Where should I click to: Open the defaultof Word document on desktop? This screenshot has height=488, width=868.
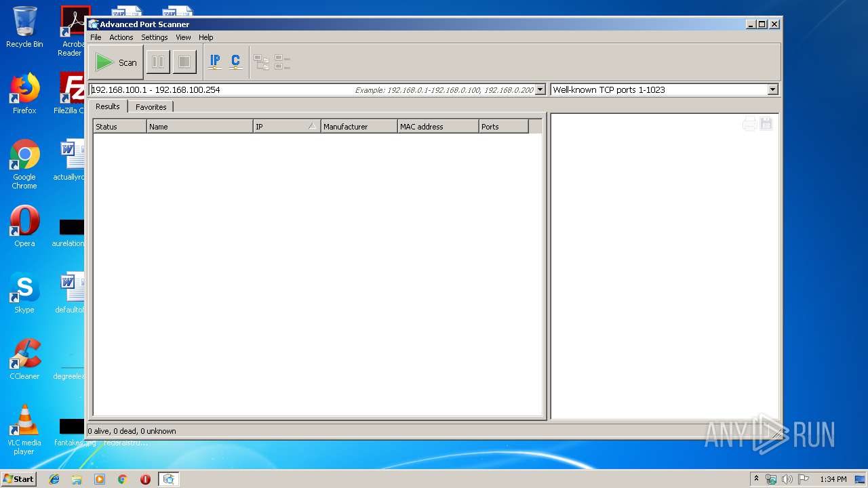click(71, 293)
